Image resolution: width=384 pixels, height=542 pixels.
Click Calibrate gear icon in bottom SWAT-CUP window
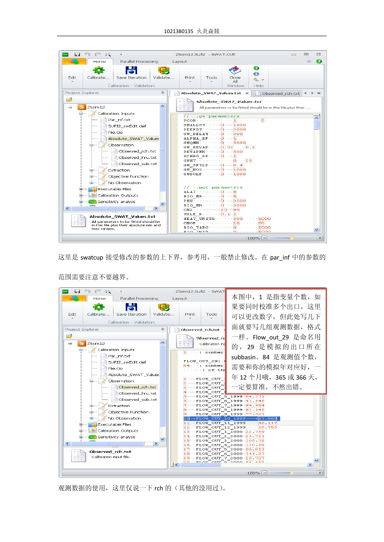(98, 307)
